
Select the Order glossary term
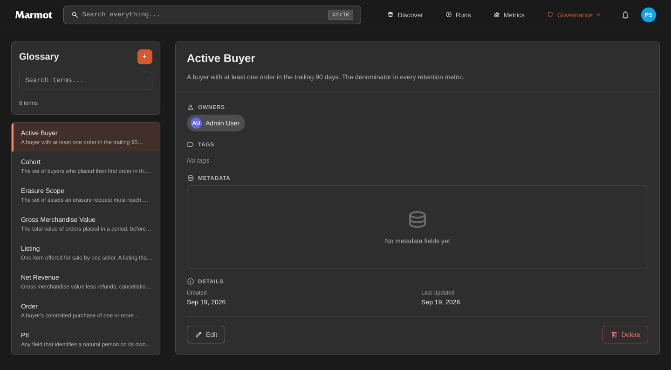(86, 310)
